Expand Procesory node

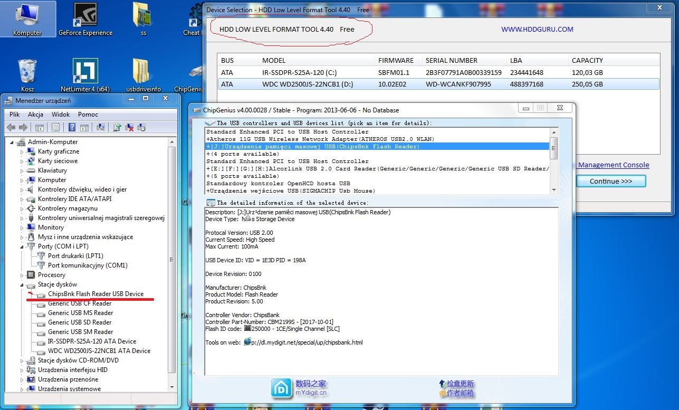pyautogui.click(x=22, y=275)
